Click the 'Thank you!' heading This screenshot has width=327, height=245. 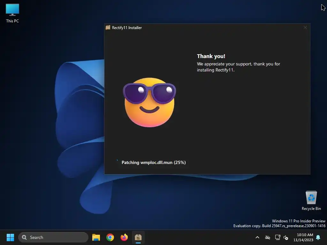211,56
